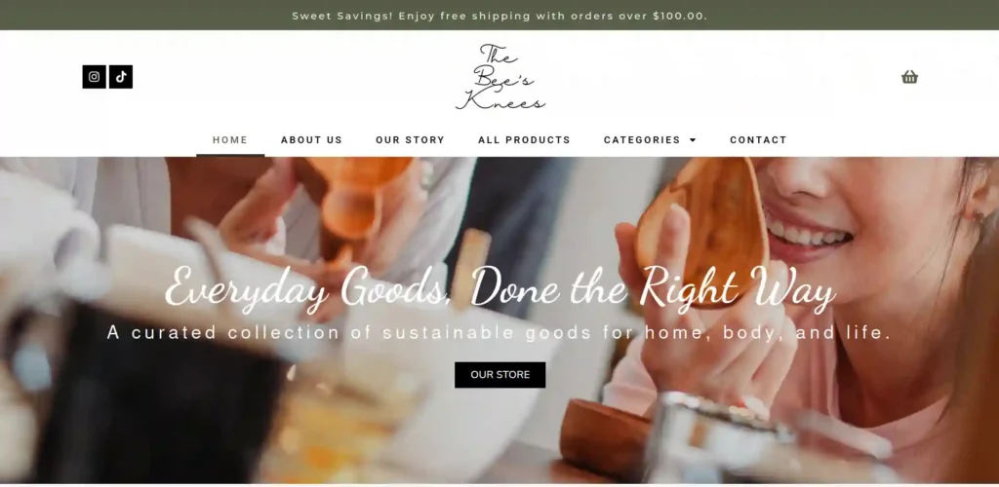Click the black Our Store button
999x487 pixels.
click(500, 375)
